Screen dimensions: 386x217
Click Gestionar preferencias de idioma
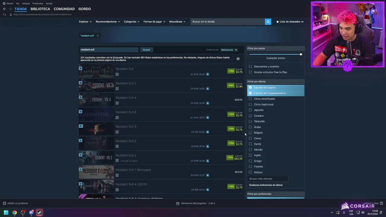point(266,185)
